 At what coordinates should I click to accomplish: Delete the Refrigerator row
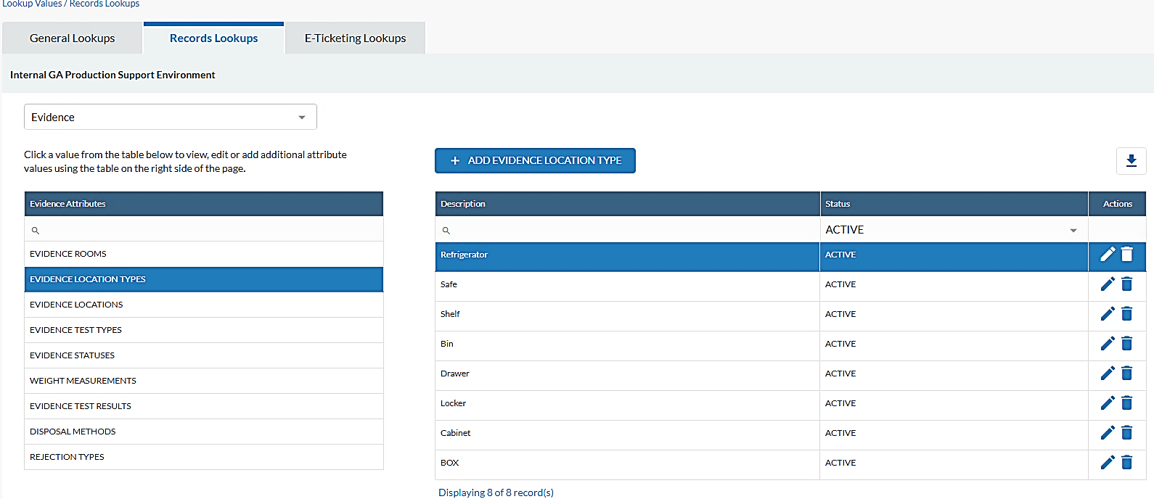pyautogui.click(x=1127, y=254)
